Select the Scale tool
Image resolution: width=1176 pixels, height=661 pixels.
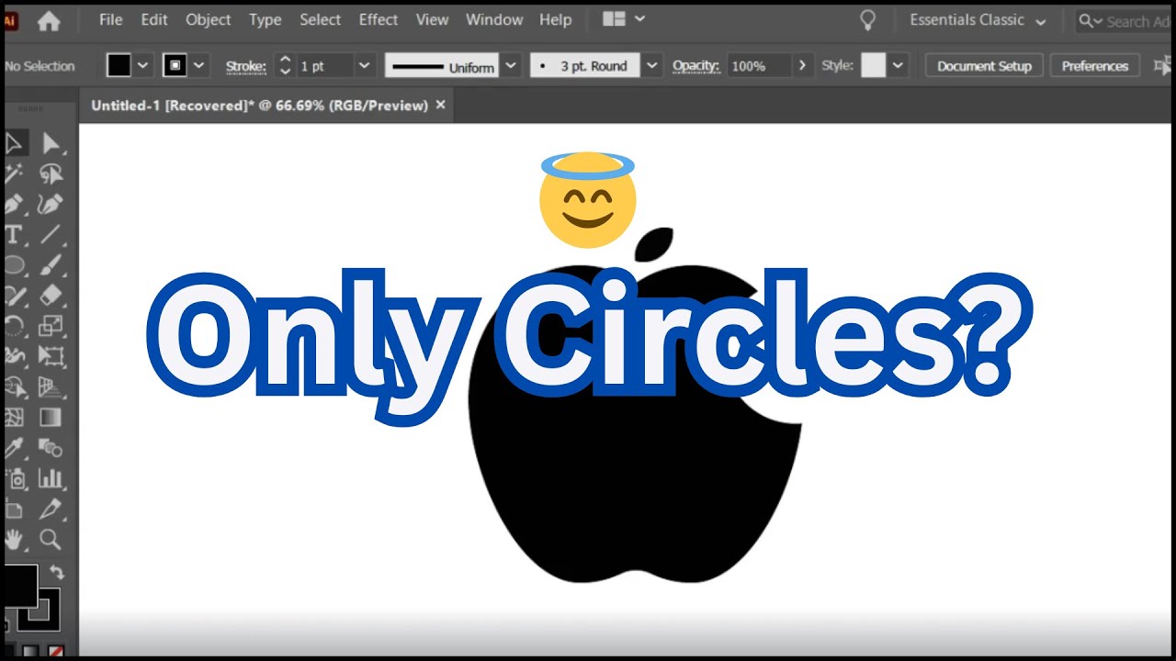[x=51, y=325]
